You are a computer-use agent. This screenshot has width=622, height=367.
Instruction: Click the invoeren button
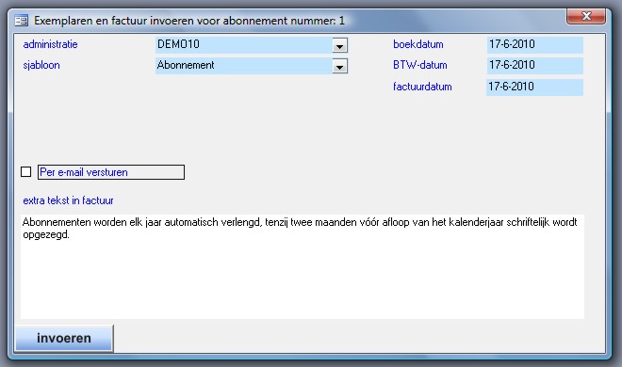[64, 338]
